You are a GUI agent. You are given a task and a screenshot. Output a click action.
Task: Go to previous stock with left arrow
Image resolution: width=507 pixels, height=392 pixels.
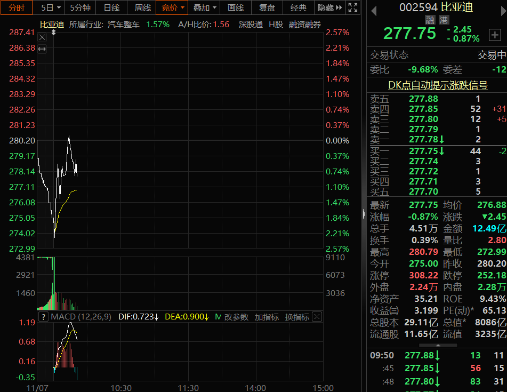pyautogui.click(x=374, y=11)
